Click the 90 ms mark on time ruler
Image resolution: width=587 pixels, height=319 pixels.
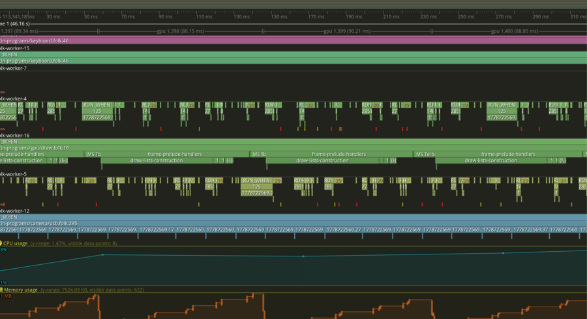pos(166,16)
